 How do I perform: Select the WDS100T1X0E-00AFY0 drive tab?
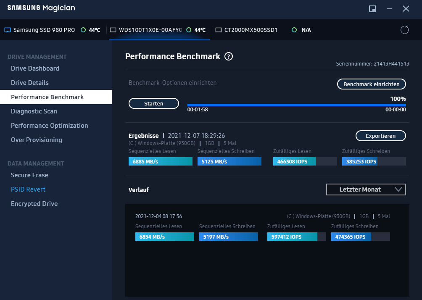[159, 30]
